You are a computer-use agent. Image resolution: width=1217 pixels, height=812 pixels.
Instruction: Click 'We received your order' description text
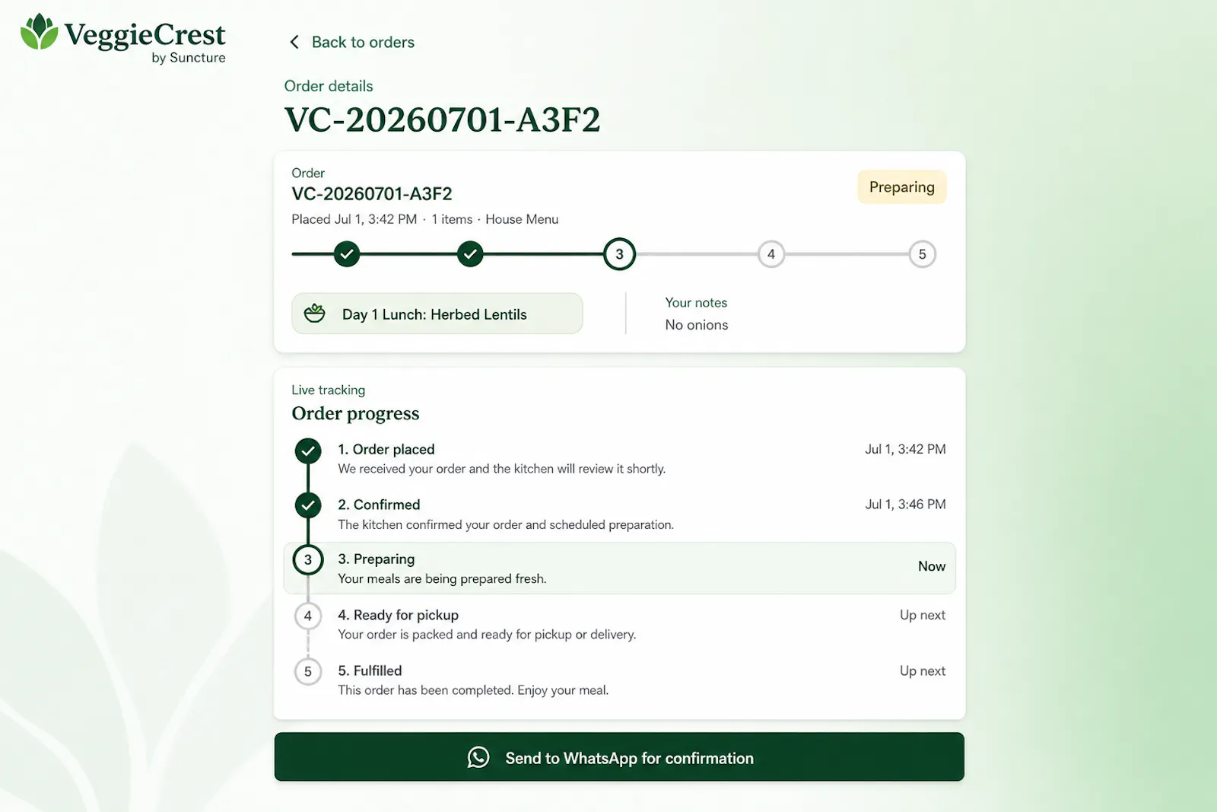(502, 469)
